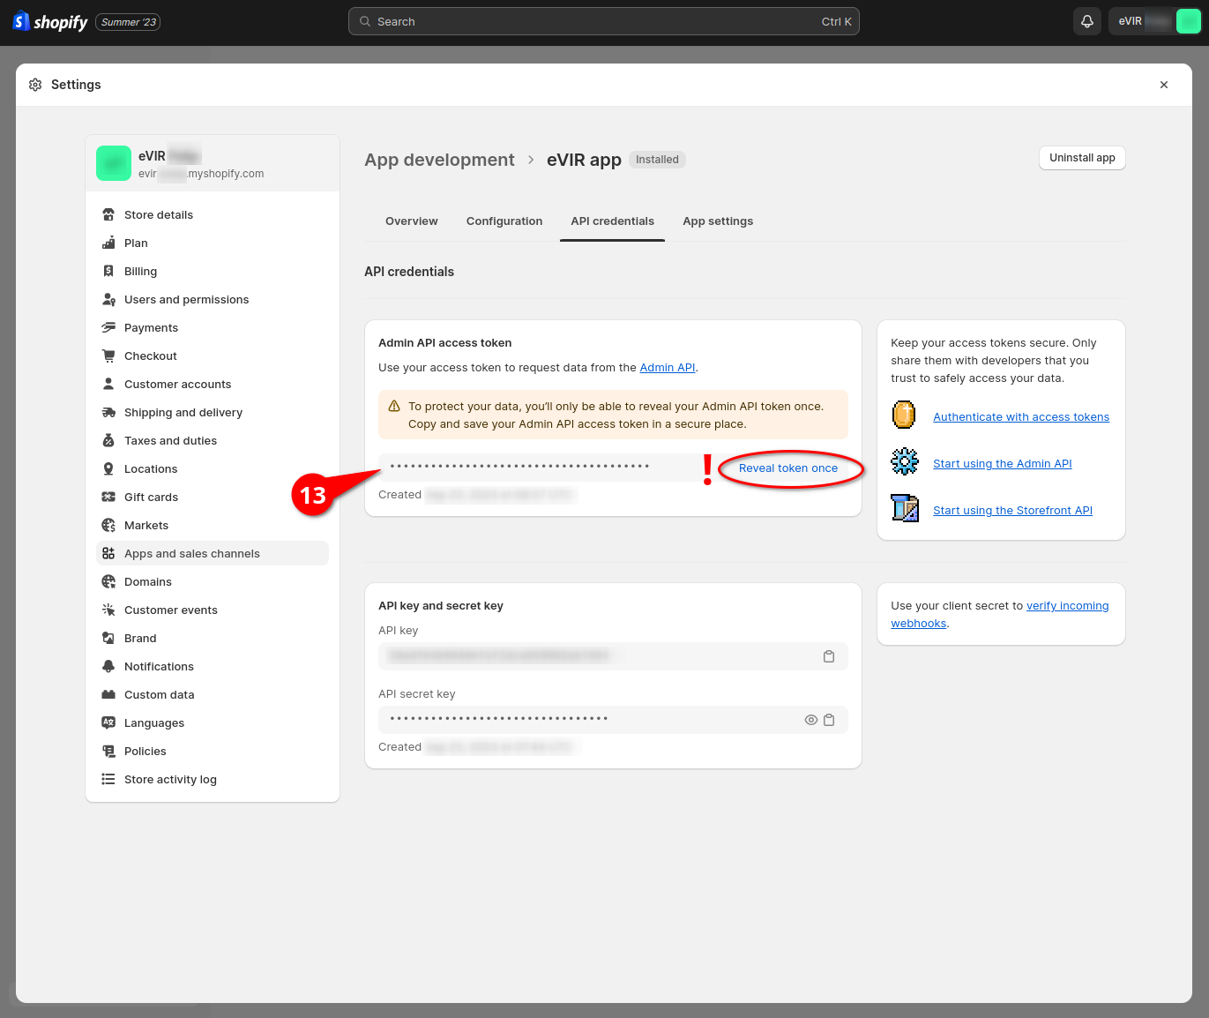The width and height of the screenshot is (1209, 1018).
Task: Click the Customer events cursor icon
Action: coord(108,610)
